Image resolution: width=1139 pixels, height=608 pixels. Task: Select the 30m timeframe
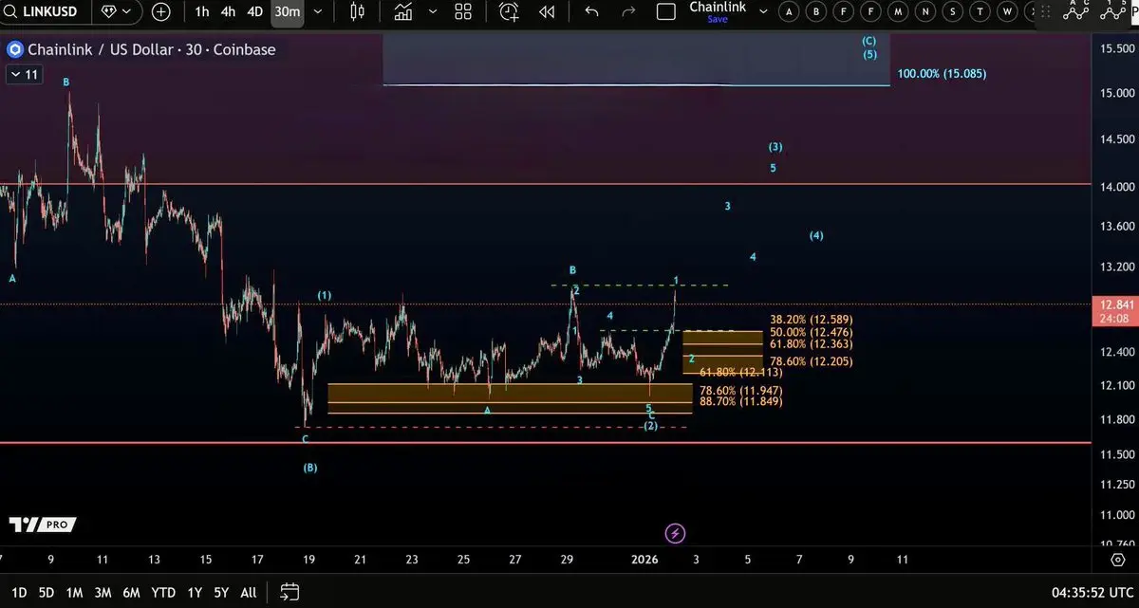pos(287,12)
